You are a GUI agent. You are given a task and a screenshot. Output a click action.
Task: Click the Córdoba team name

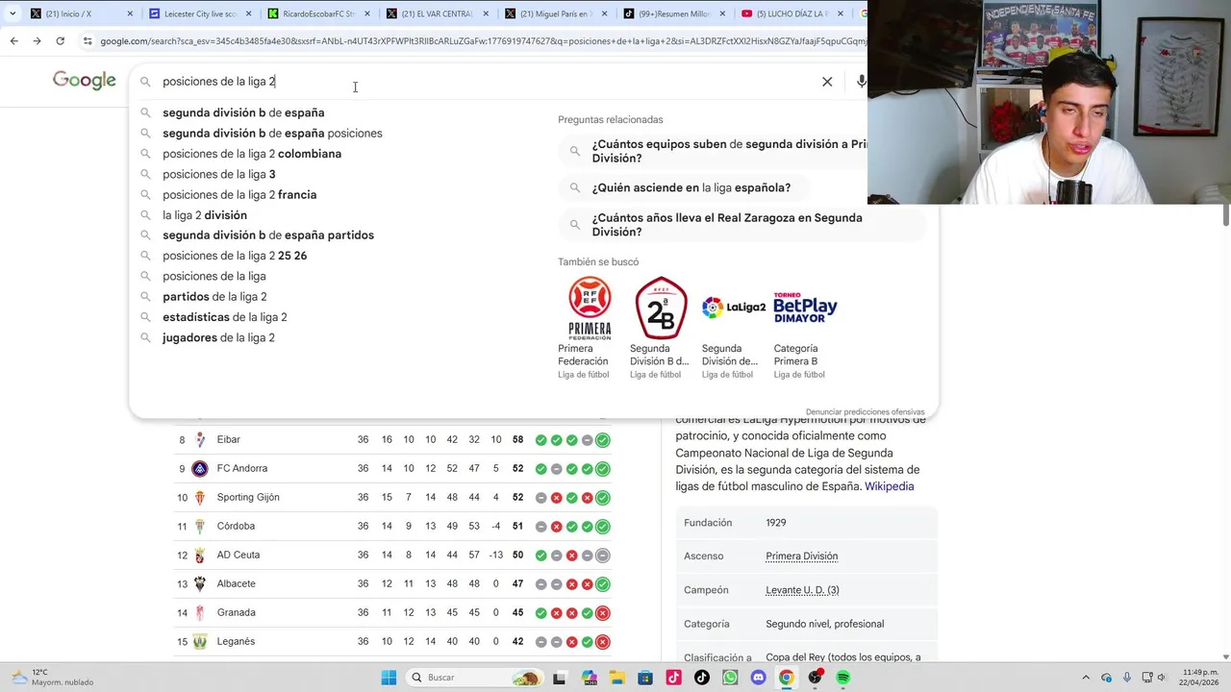[236, 527]
